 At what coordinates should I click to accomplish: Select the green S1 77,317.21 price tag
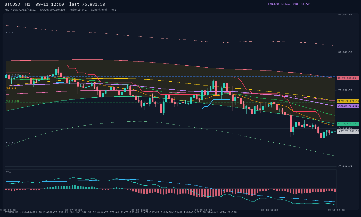click(348, 124)
